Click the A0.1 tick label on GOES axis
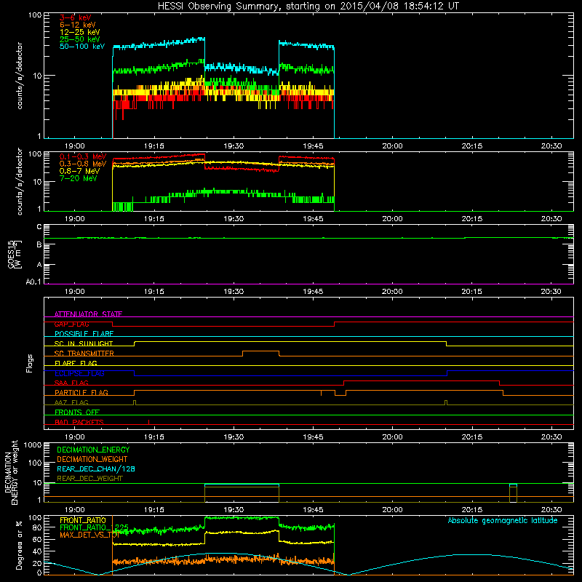Screen dimensions: 582x582 [33, 282]
